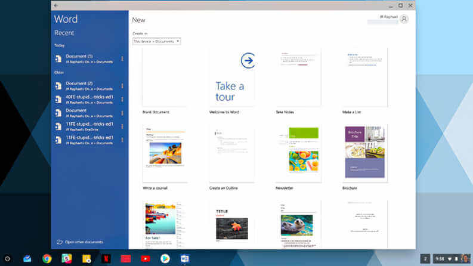Open options for the OneDrive 11FE-stupid file
Screen dimensions: 473x266
[122, 126]
